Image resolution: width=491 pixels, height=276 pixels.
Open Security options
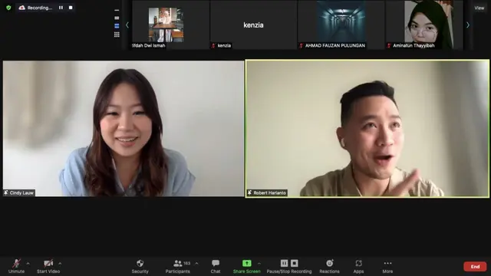pos(140,266)
